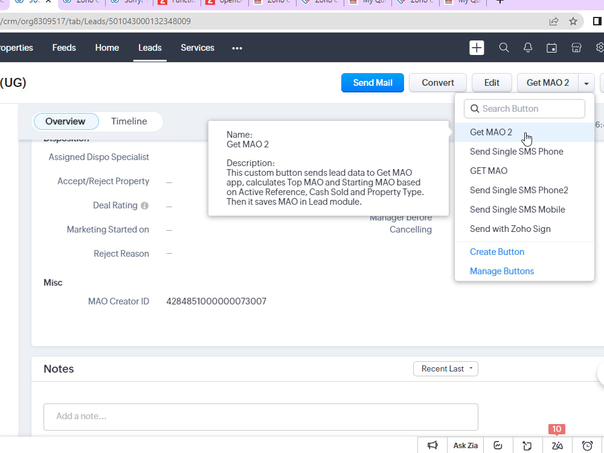Toggle browser side panel icon
The image size is (604, 453).
click(x=597, y=21)
